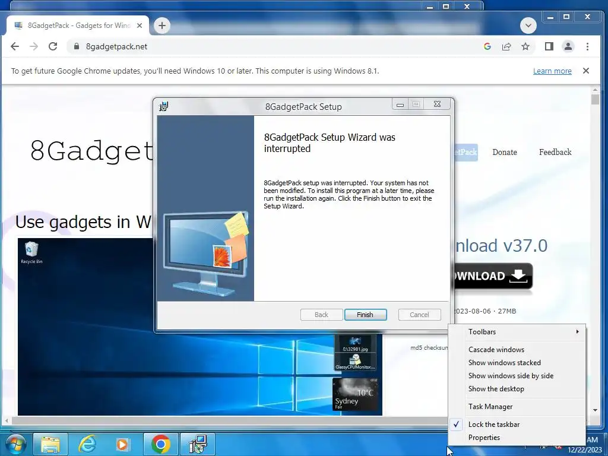
Task: Select Show the desktop
Action: pyautogui.click(x=525, y=389)
